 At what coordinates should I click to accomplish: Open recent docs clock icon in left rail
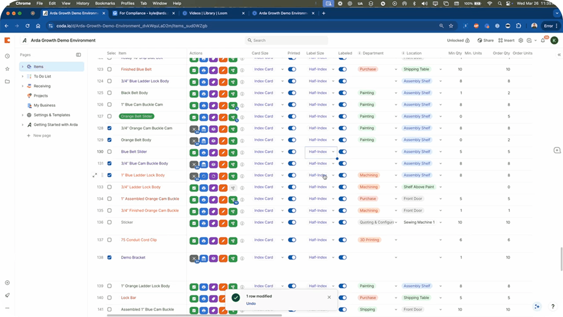[7, 56]
